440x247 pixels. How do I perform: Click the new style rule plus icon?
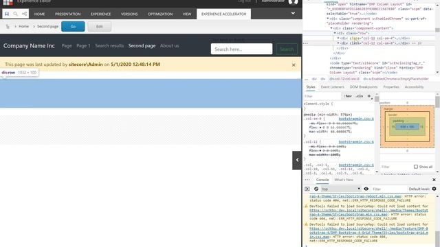(x=369, y=96)
